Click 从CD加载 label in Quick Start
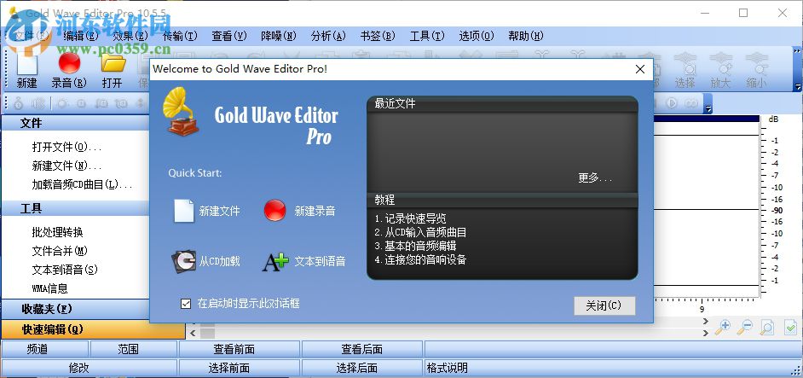The width and height of the screenshot is (803, 378). [219, 262]
